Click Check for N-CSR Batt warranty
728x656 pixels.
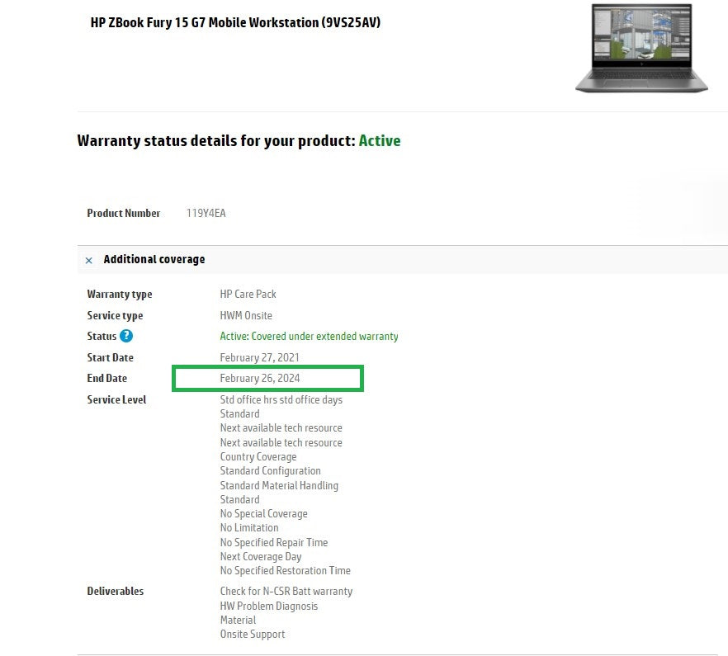tap(286, 592)
